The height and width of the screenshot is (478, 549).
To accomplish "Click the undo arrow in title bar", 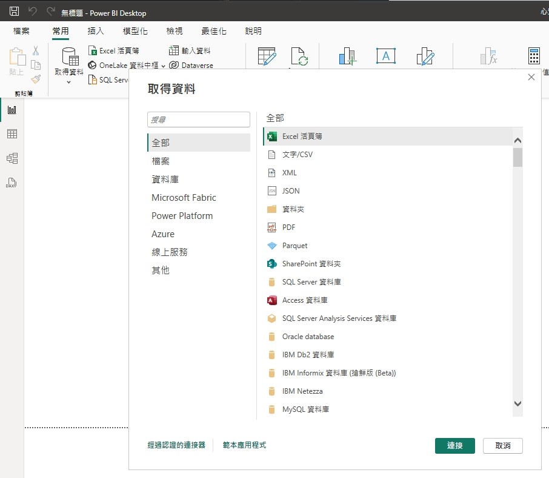I will [x=33, y=11].
